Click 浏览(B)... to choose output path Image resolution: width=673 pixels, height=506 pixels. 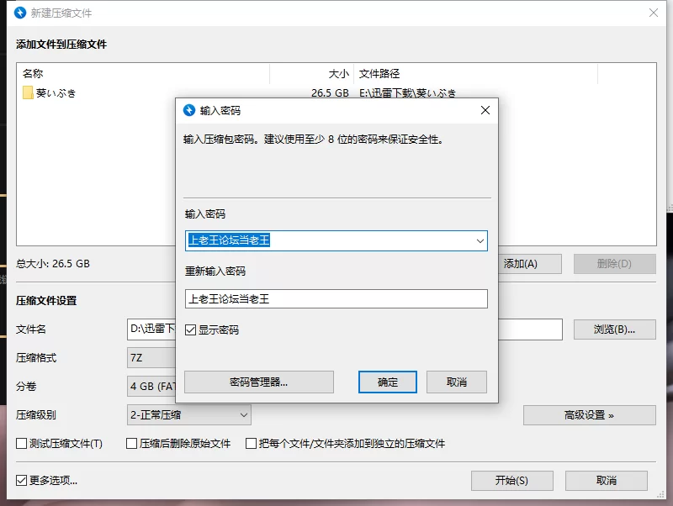[615, 329]
